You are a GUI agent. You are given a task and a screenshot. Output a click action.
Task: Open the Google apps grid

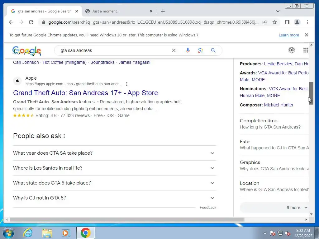point(306,50)
